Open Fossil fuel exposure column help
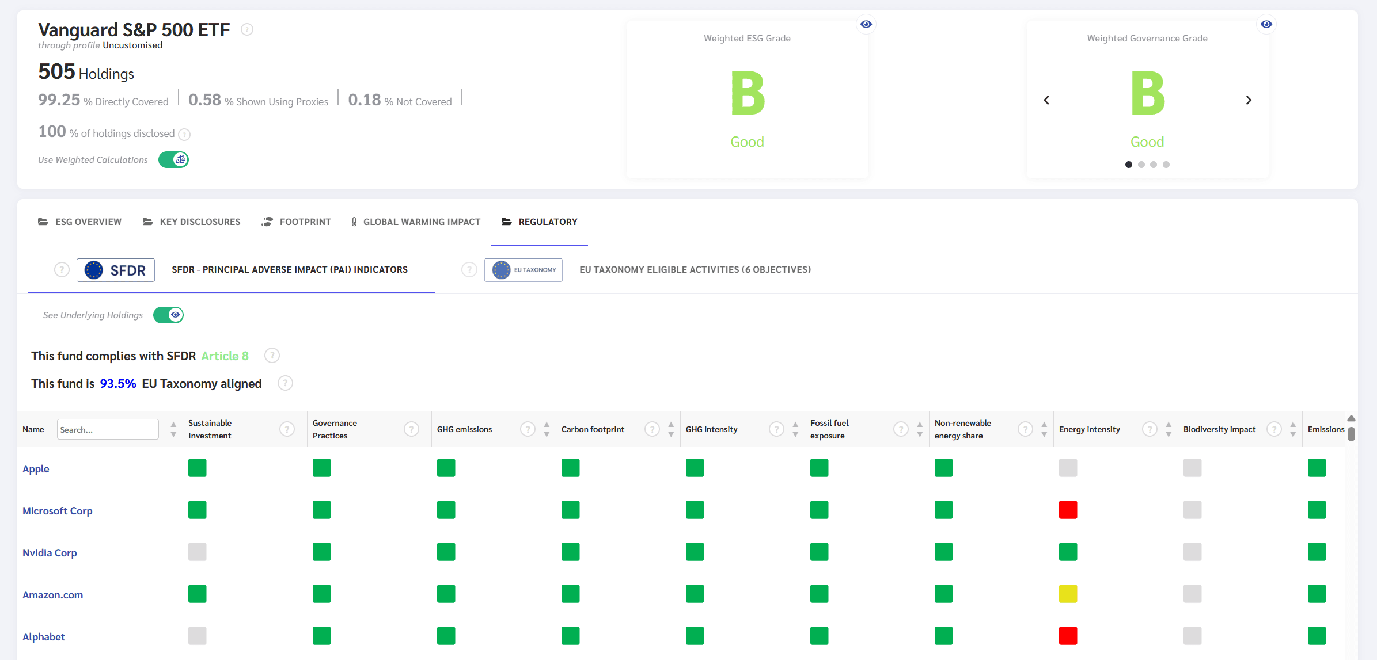This screenshot has height=660, width=1377. point(901,429)
